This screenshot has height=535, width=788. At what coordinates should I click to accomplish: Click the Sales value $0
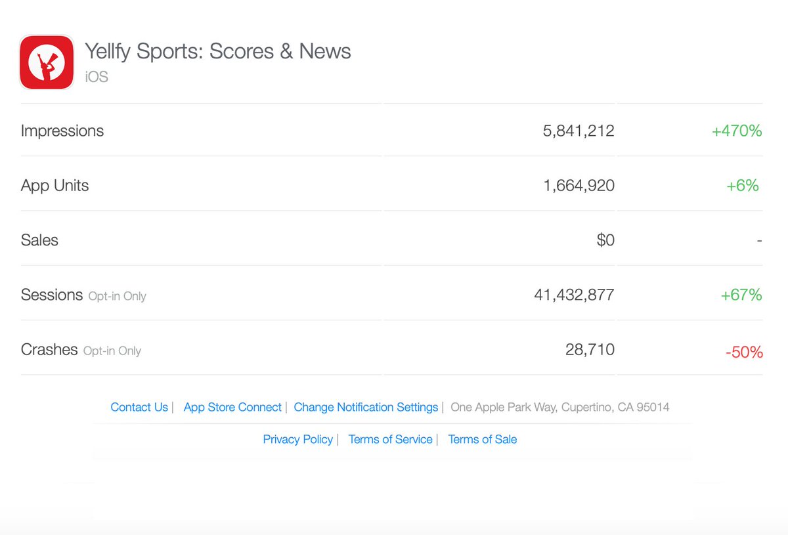pos(605,240)
